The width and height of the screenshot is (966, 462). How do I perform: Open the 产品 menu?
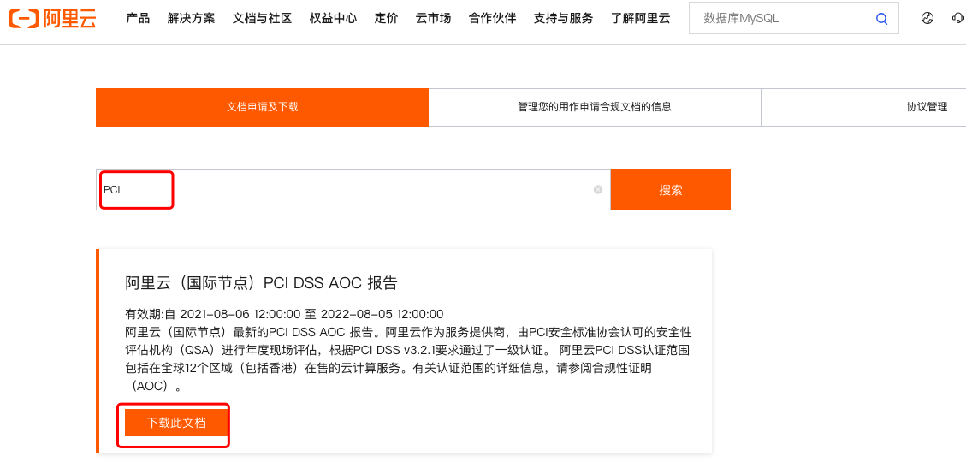coord(138,18)
